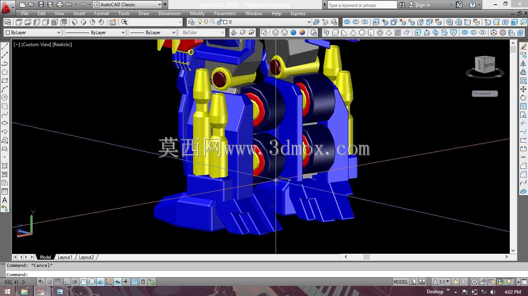Expand the application menu red A button
The width and height of the screenshot is (528, 296).
click(x=7, y=7)
